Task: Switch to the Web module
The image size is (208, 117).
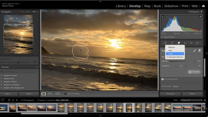Action: coord(195,6)
